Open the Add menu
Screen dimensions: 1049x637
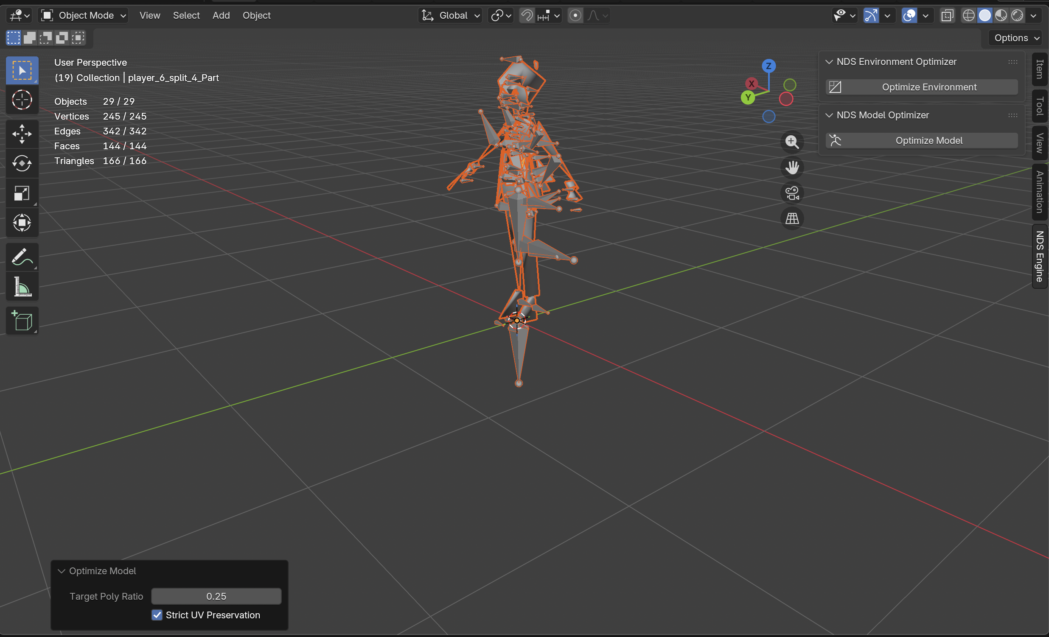coord(221,16)
